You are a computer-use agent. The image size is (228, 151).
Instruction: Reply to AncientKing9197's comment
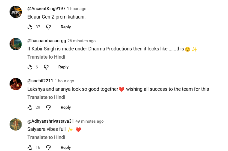66,27
